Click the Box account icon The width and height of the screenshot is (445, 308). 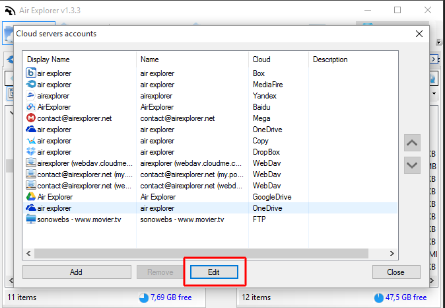tap(31, 73)
